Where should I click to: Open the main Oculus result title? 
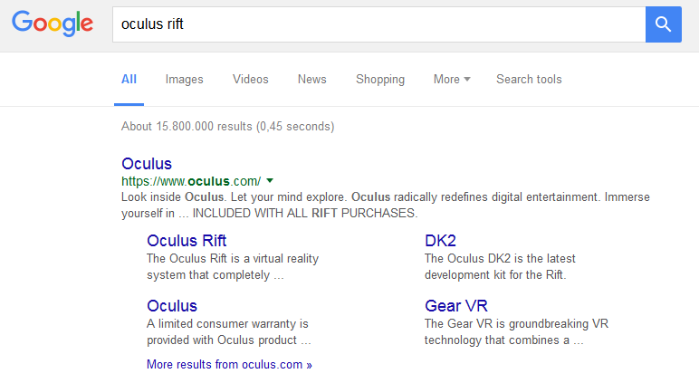tap(147, 164)
